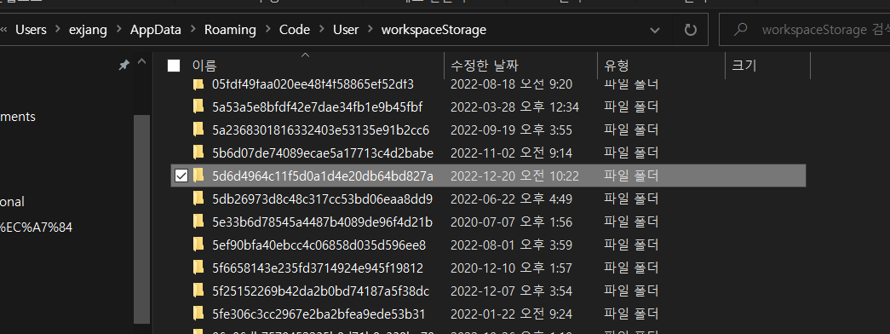This screenshot has height=334, width=890.
Task: Click folder icon of 5db26973d8c48c317cc53bd06eaa8dd9
Action: [198, 199]
